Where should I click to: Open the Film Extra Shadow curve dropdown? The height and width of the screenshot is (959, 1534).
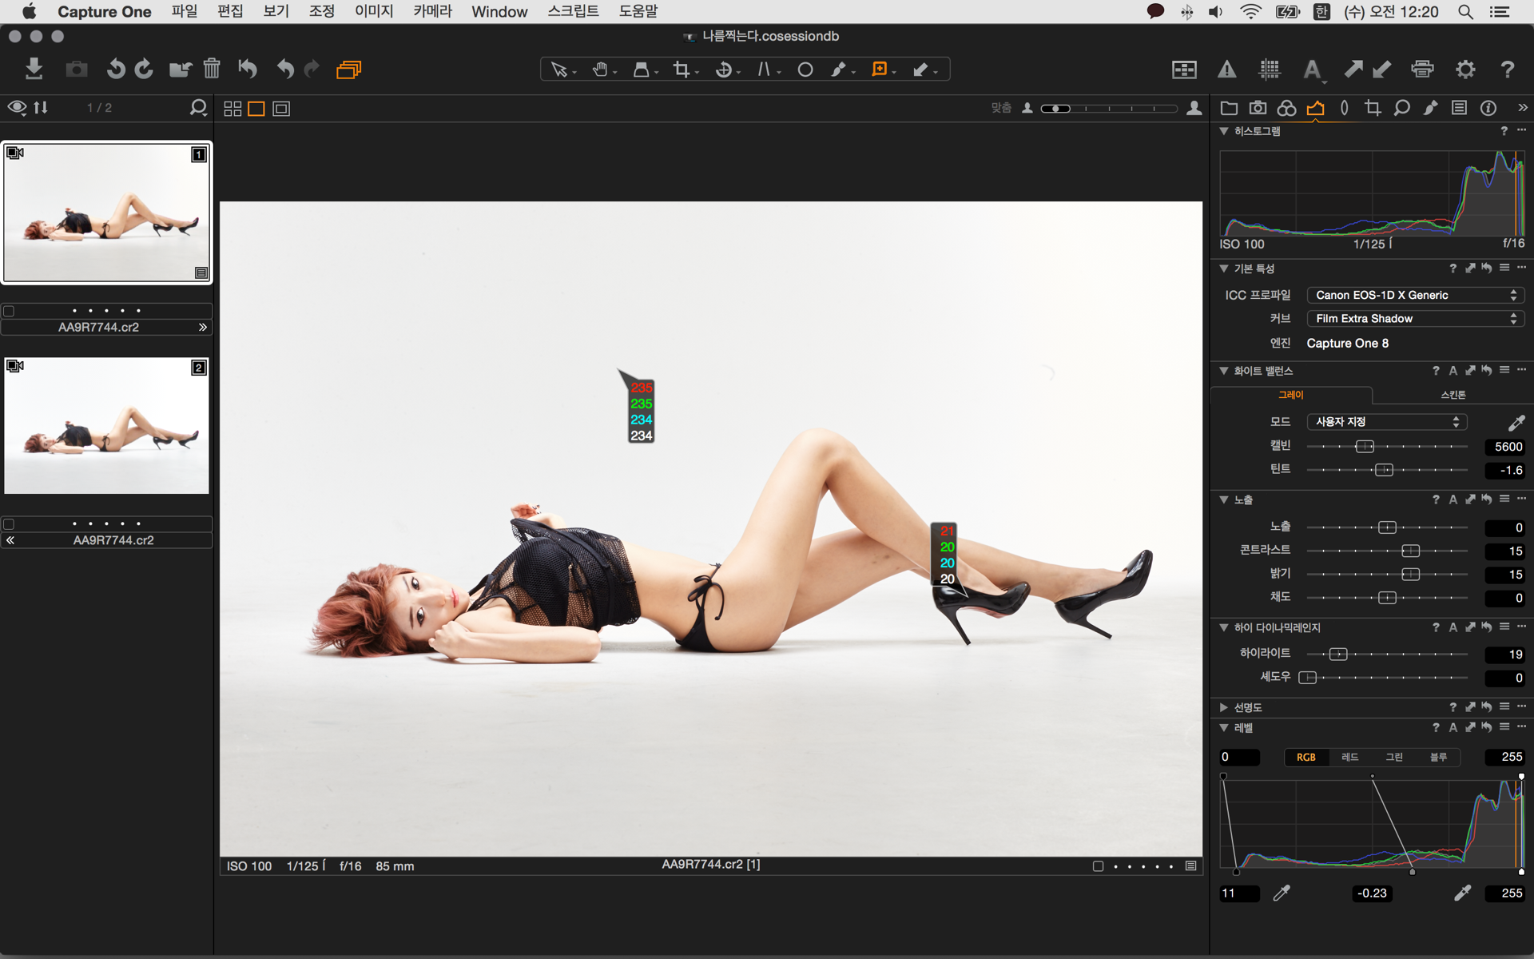(1415, 318)
